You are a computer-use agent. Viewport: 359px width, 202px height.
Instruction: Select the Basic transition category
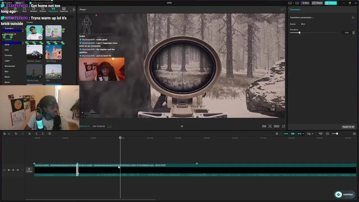coord(7,77)
